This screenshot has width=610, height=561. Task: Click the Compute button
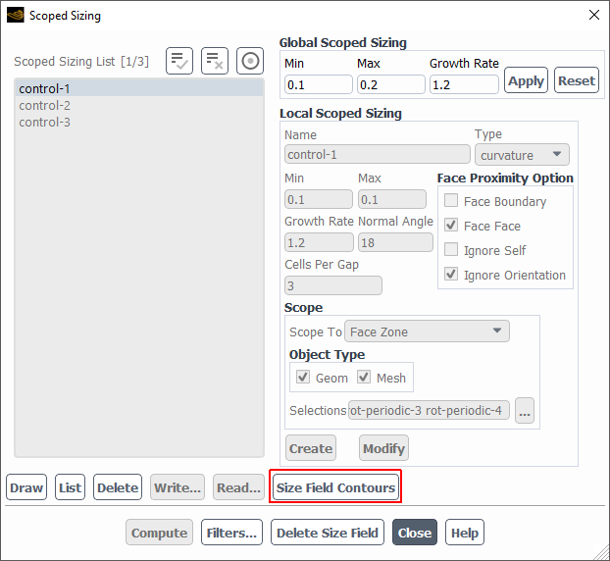point(159,533)
